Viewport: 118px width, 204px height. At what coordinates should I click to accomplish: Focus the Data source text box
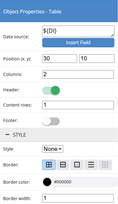pyautogui.click(x=78, y=31)
